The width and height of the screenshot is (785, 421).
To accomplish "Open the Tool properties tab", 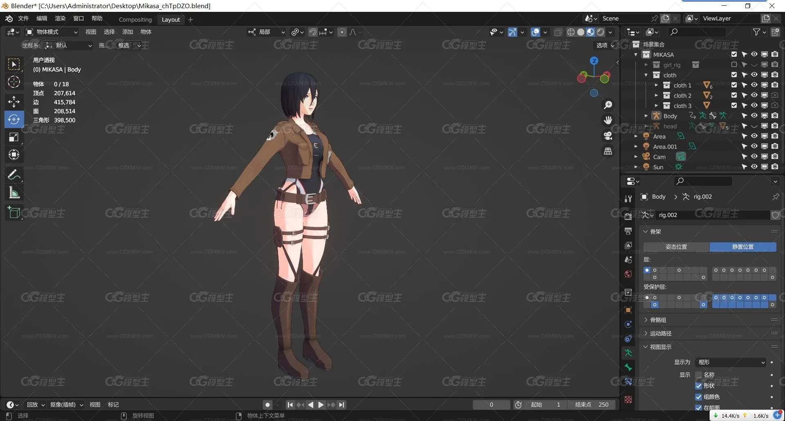I will tap(628, 199).
